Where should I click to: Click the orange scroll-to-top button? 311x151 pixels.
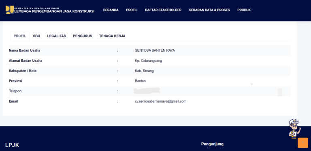[303, 143]
